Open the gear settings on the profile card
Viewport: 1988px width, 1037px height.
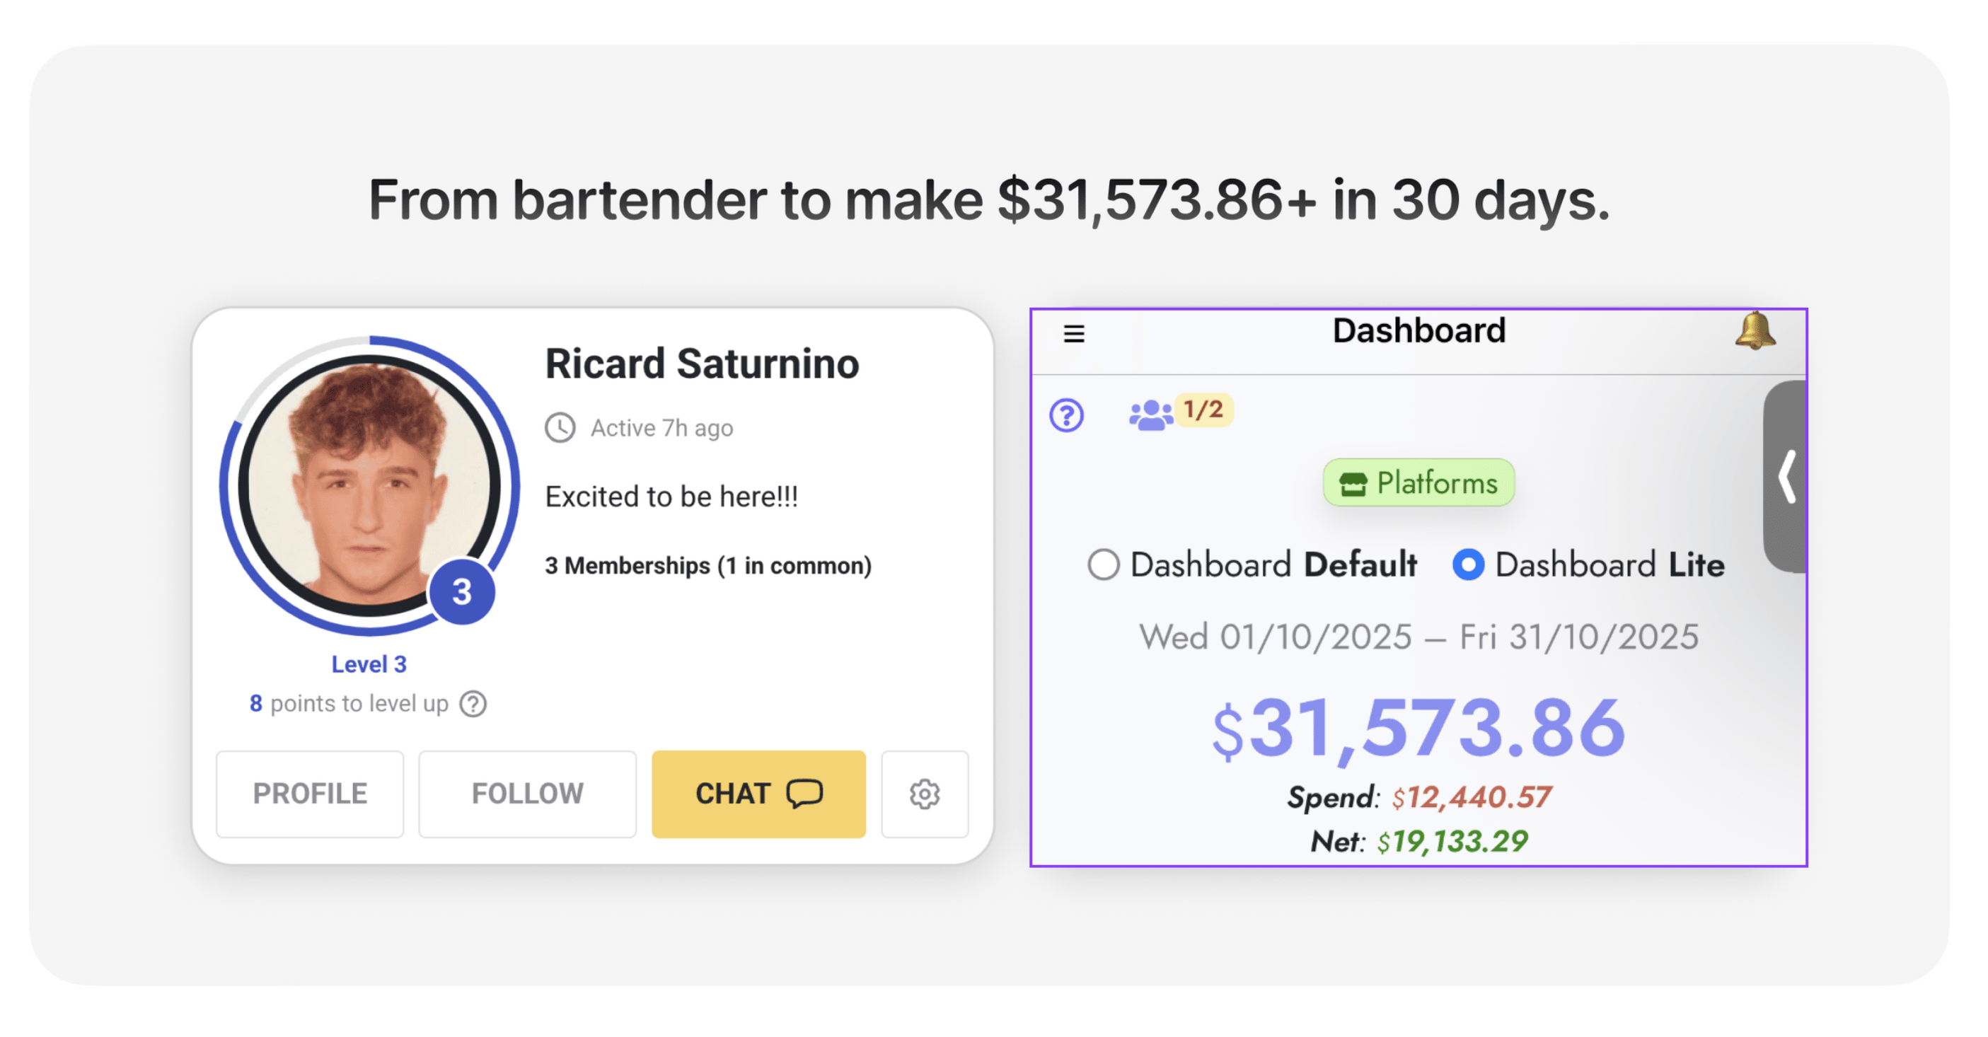pos(924,793)
